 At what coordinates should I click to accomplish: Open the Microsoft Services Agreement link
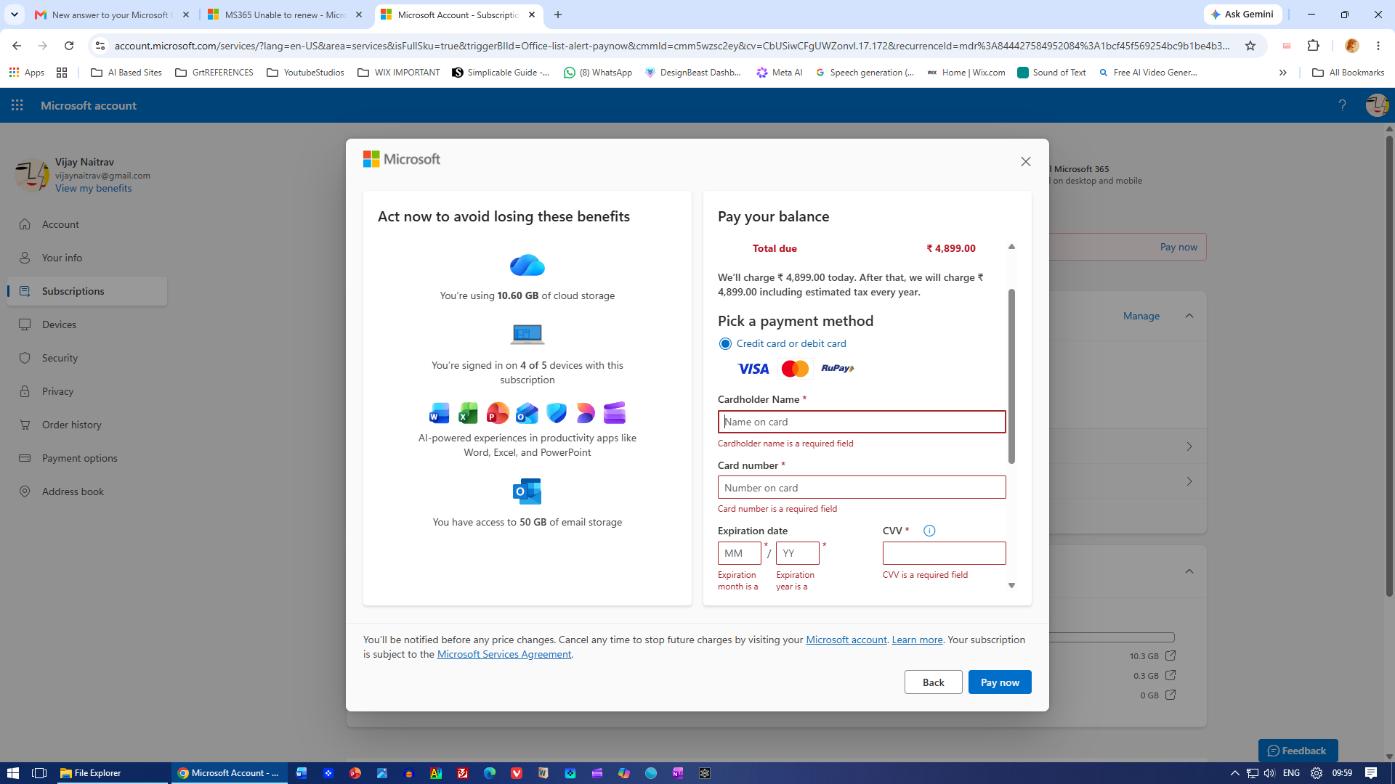pos(504,654)
